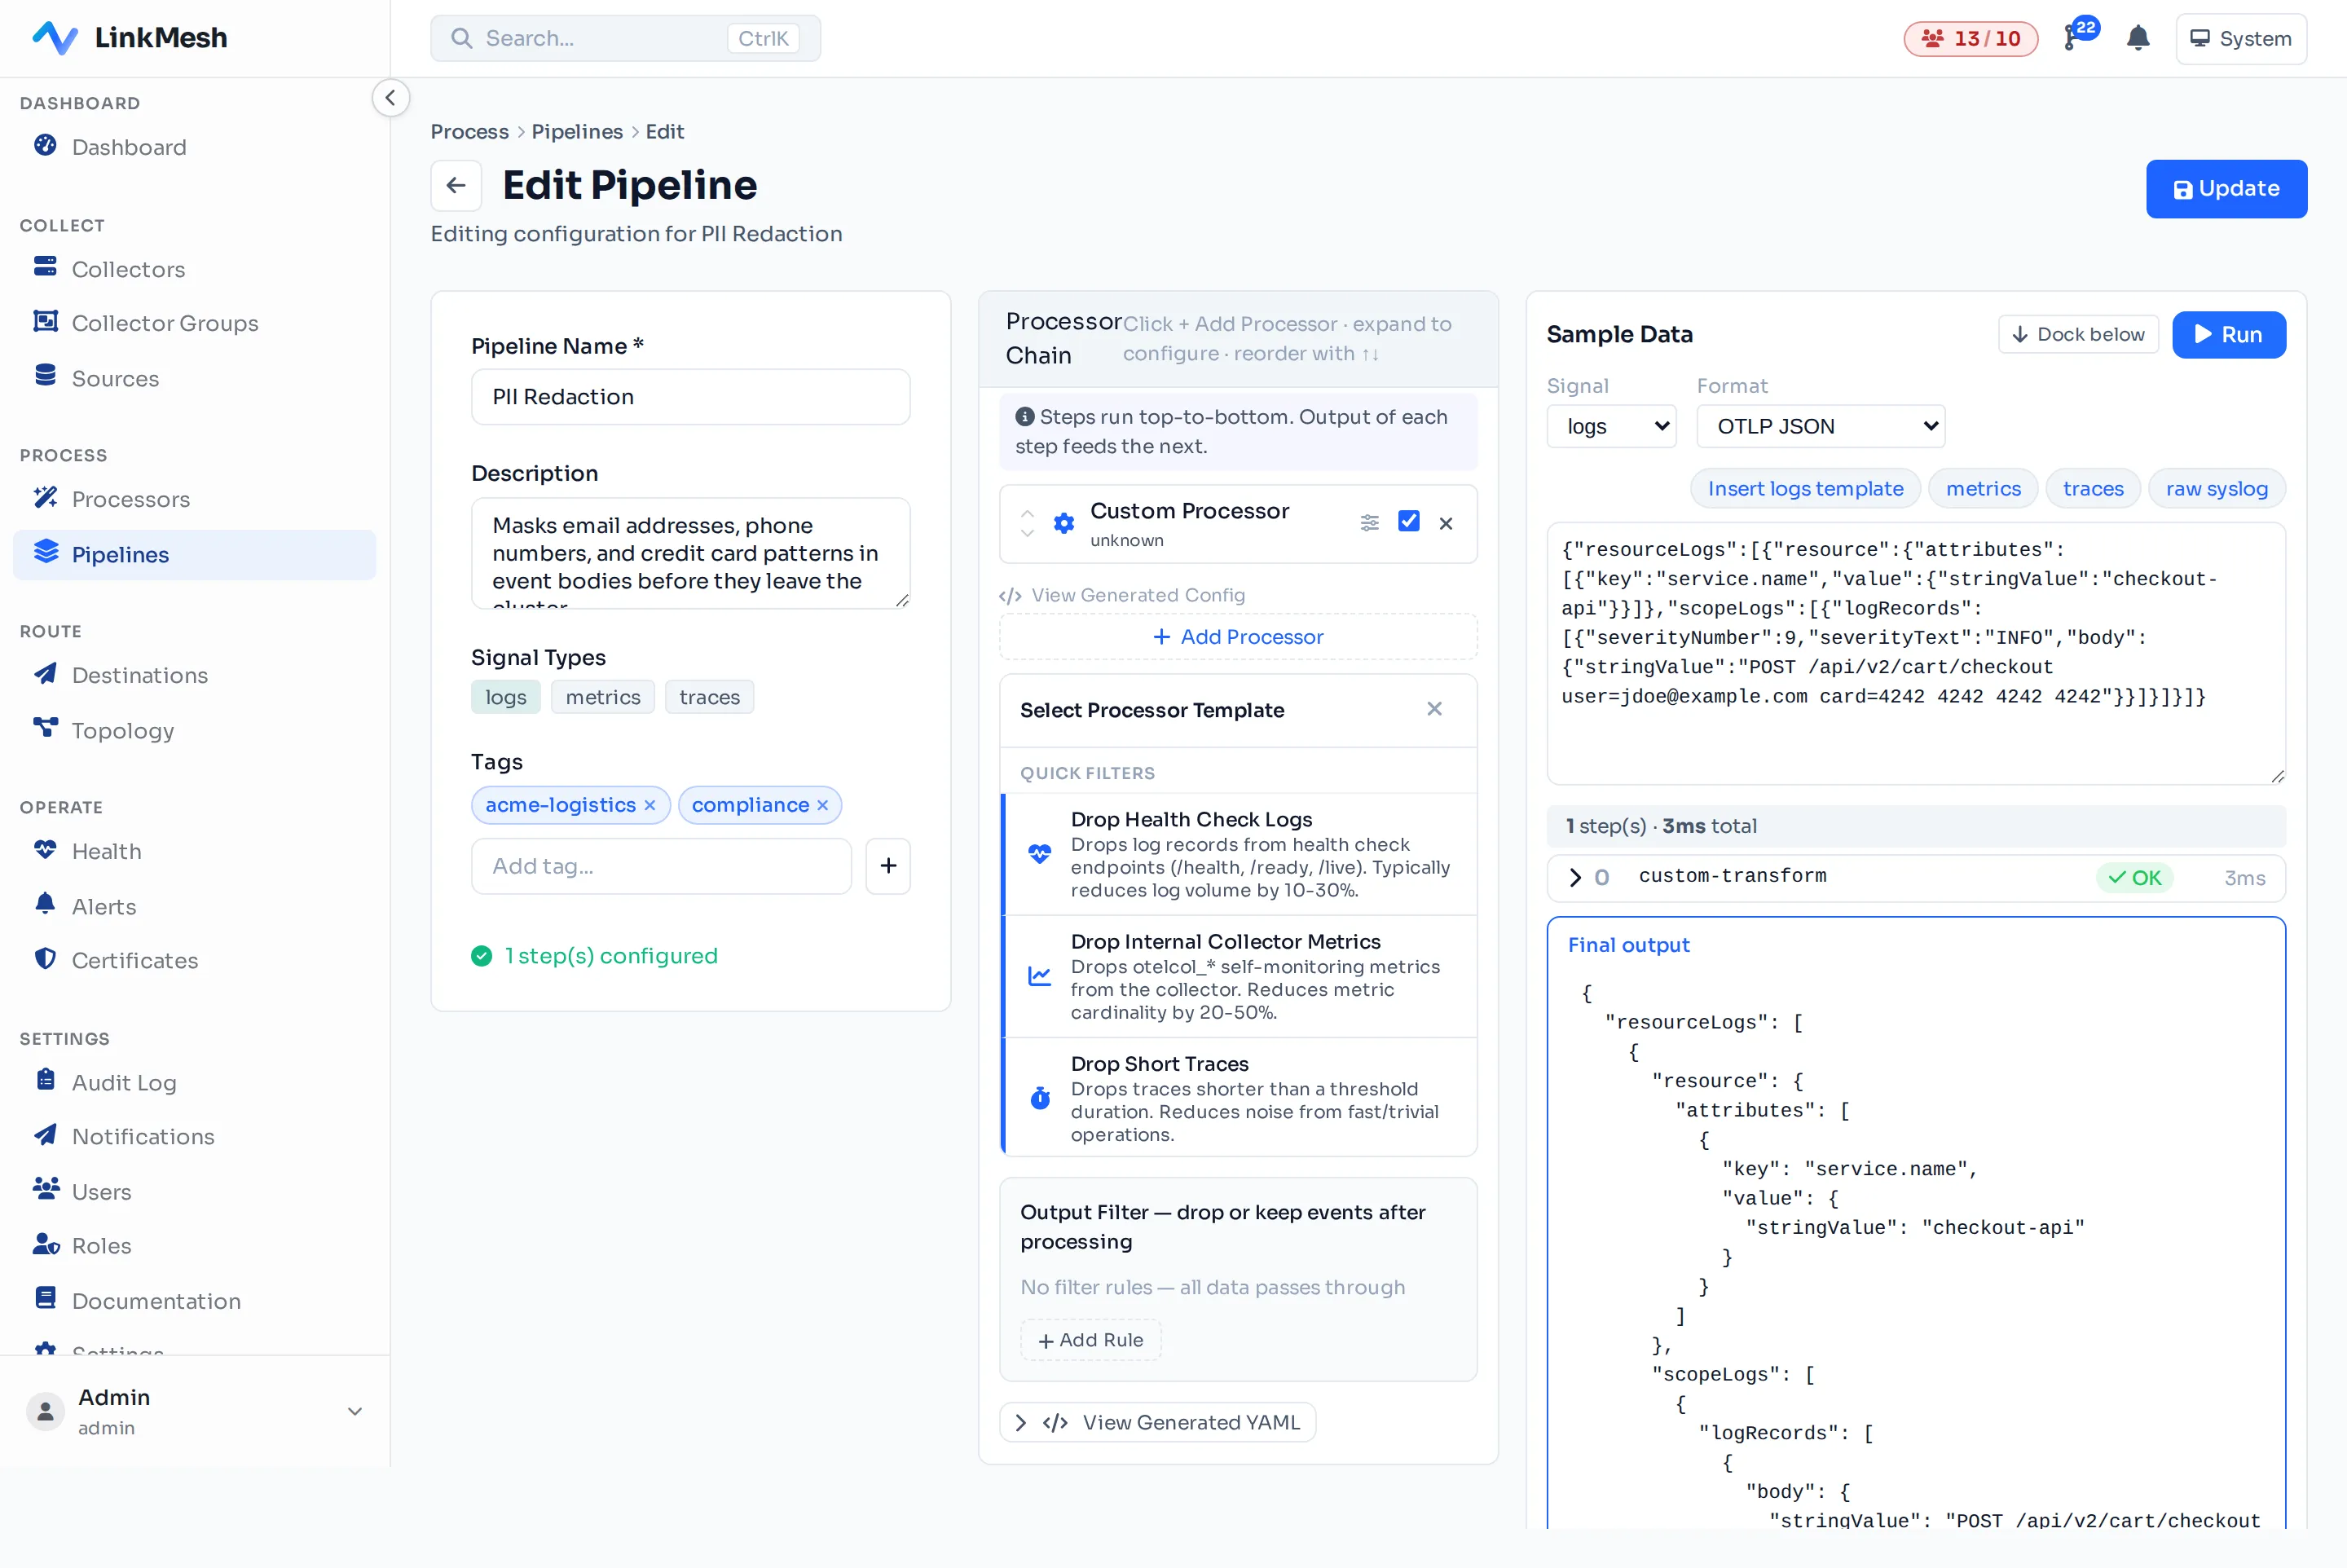Insert the raw syslog sample template
The image size is (2347, 1568).
[x=2216, y=489]
